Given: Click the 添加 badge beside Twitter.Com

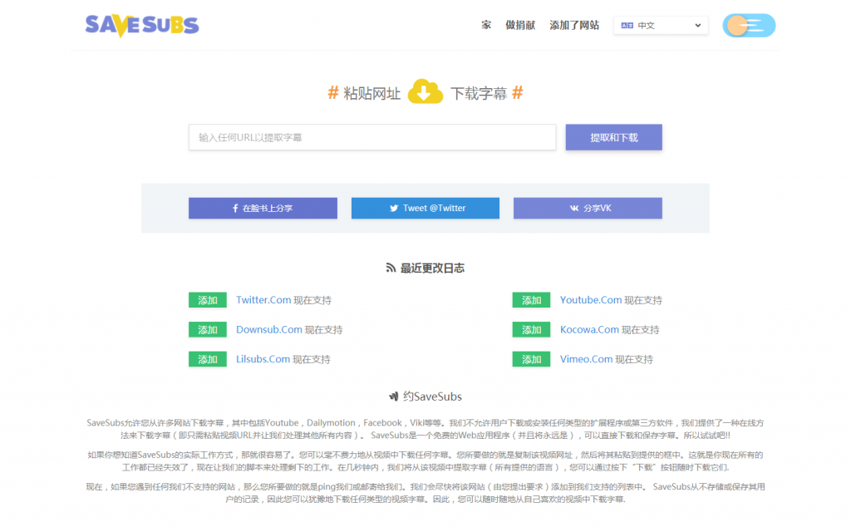Looking at the screenshot, I should (208, 300).
